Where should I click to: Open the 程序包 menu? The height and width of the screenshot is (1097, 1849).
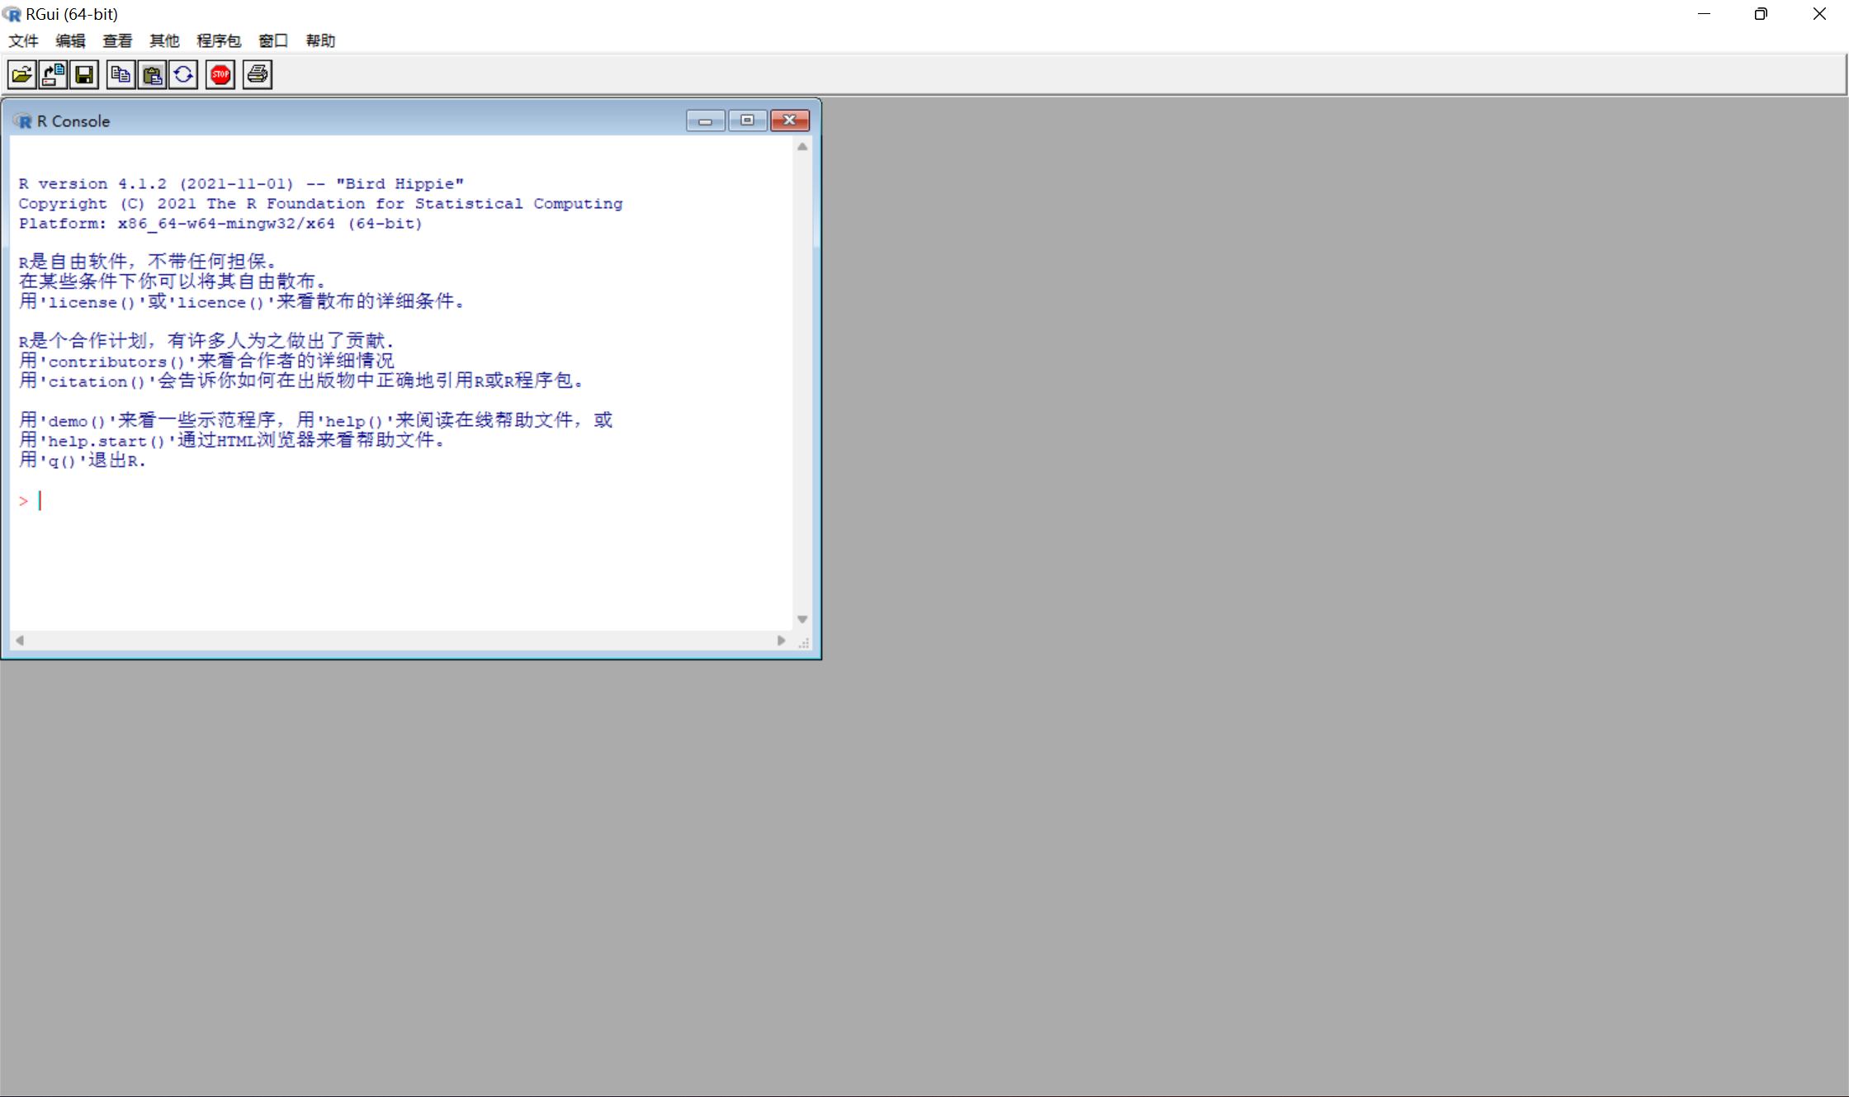219,40
